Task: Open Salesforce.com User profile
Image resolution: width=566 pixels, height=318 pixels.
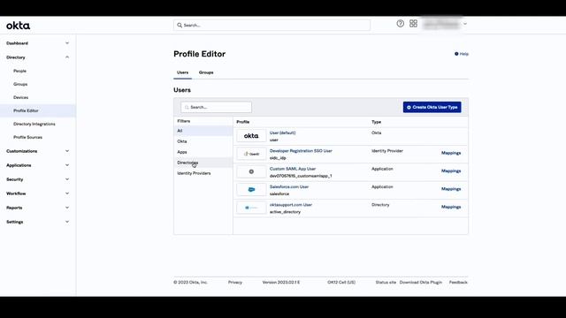Action: coord(289,186)
